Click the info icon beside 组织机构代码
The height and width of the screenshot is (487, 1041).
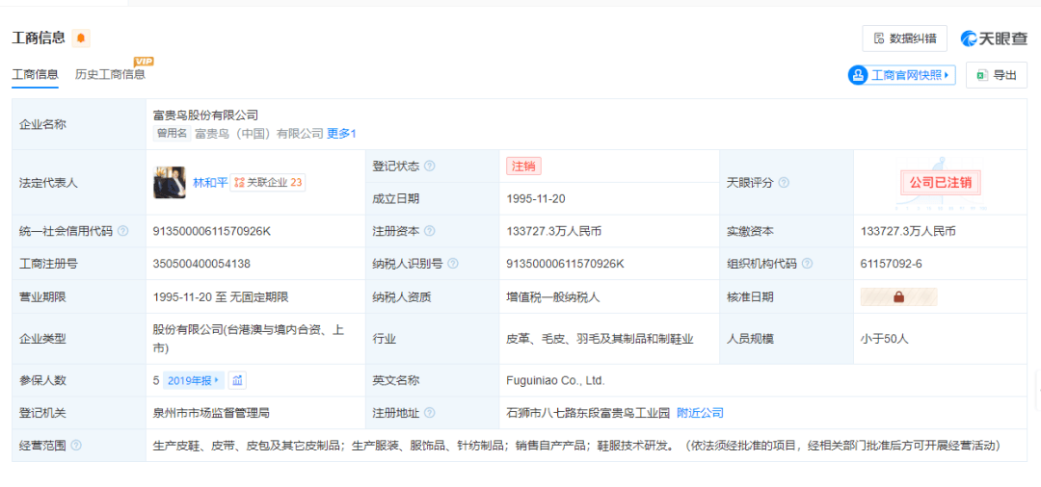(x=807, y=265)
